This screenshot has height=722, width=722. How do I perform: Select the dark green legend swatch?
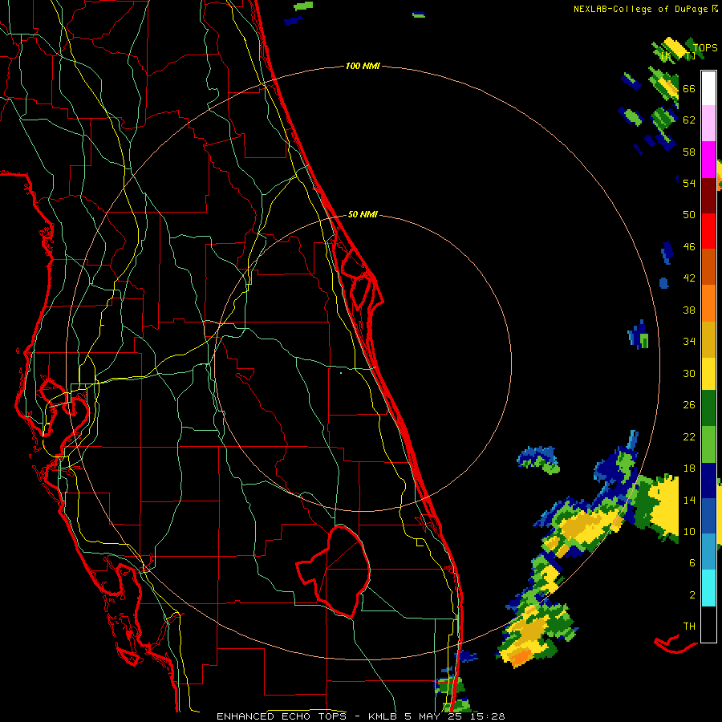tap(708, 408)
